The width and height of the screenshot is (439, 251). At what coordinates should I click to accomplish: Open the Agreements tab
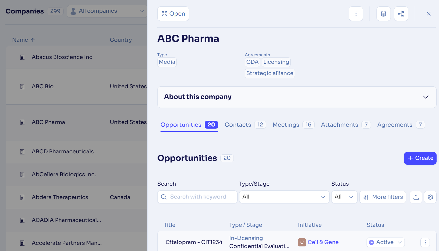(x=401, y=125)
